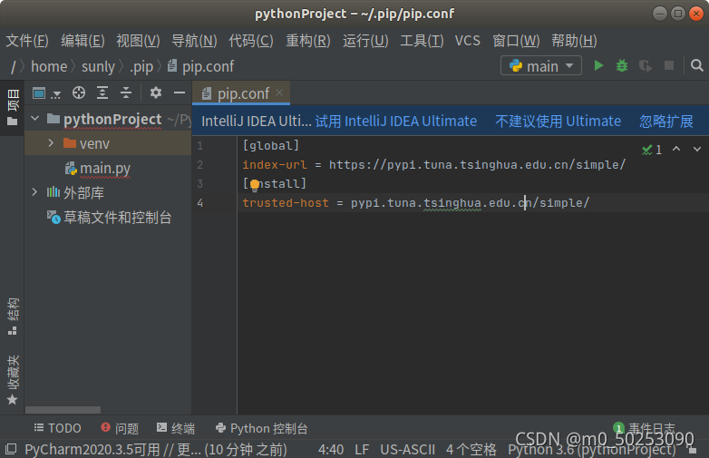709x458 pixels.
Task: Change file encoding US-ASCII
Action: [x=407, y=450]
